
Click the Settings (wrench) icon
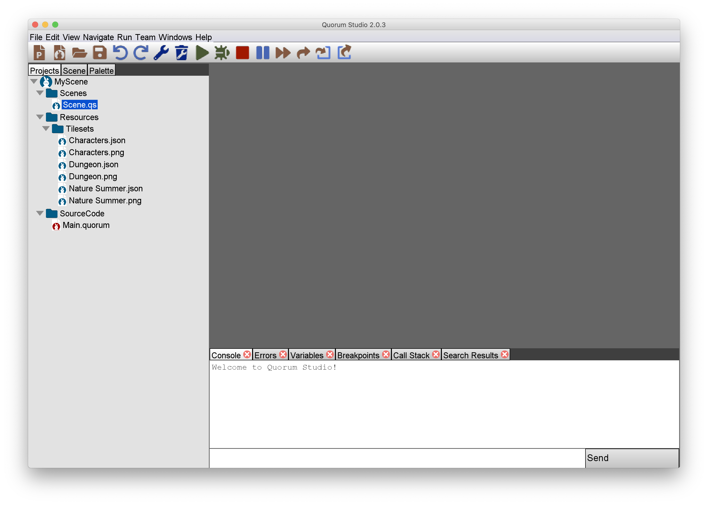[162, 52]
